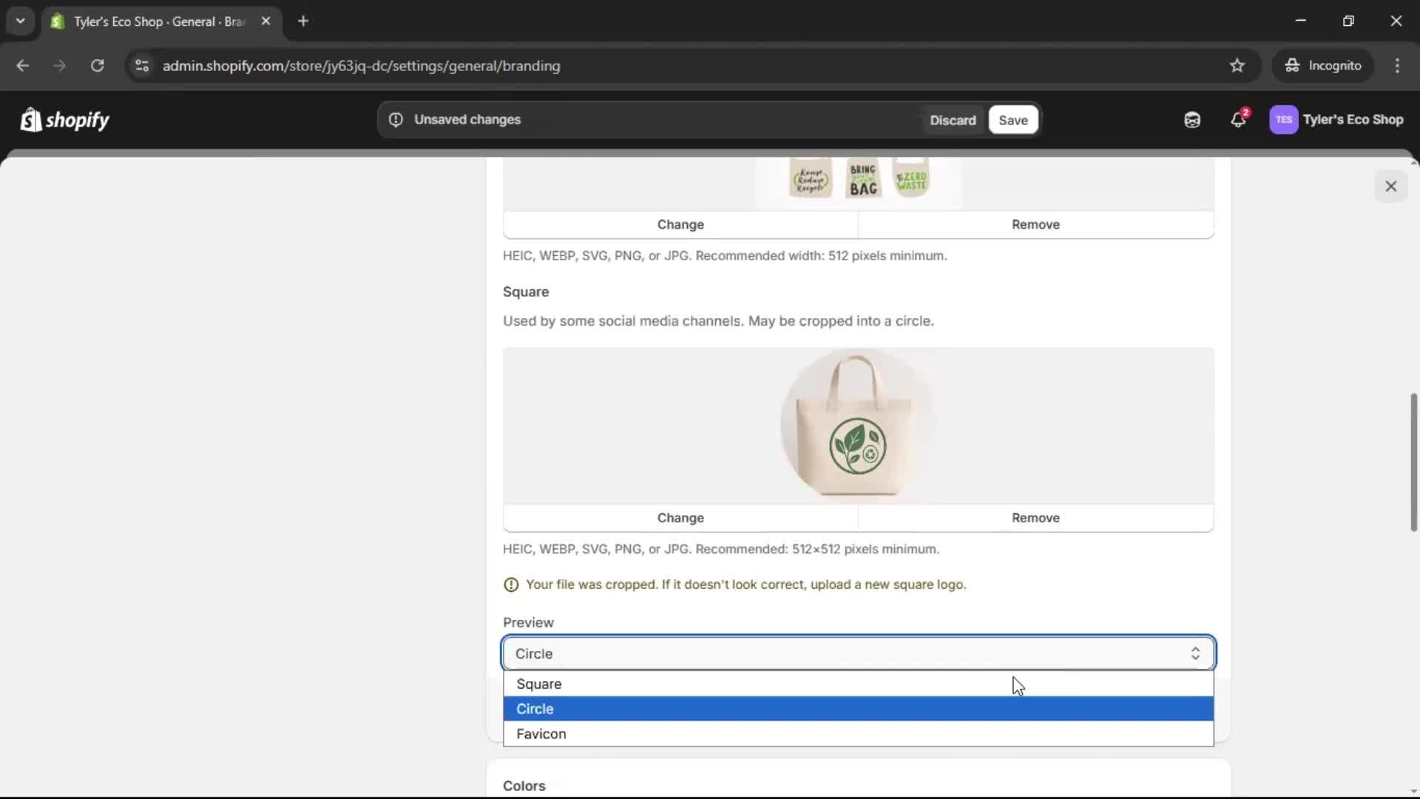This screenshot has height=799, width=1420.
Task: Close the settings panel with X
Action: point(1390,186)
